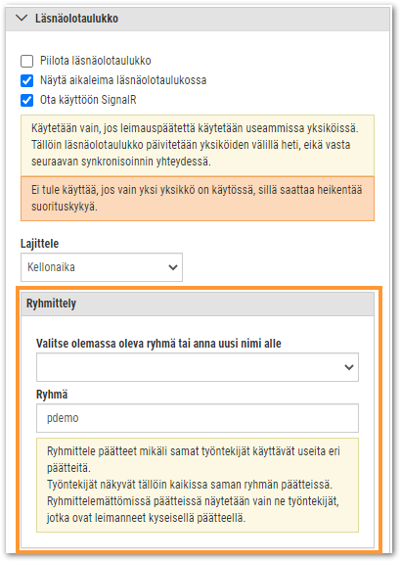Click the yellow grouping help text box
401x562 pixels.
198,485
